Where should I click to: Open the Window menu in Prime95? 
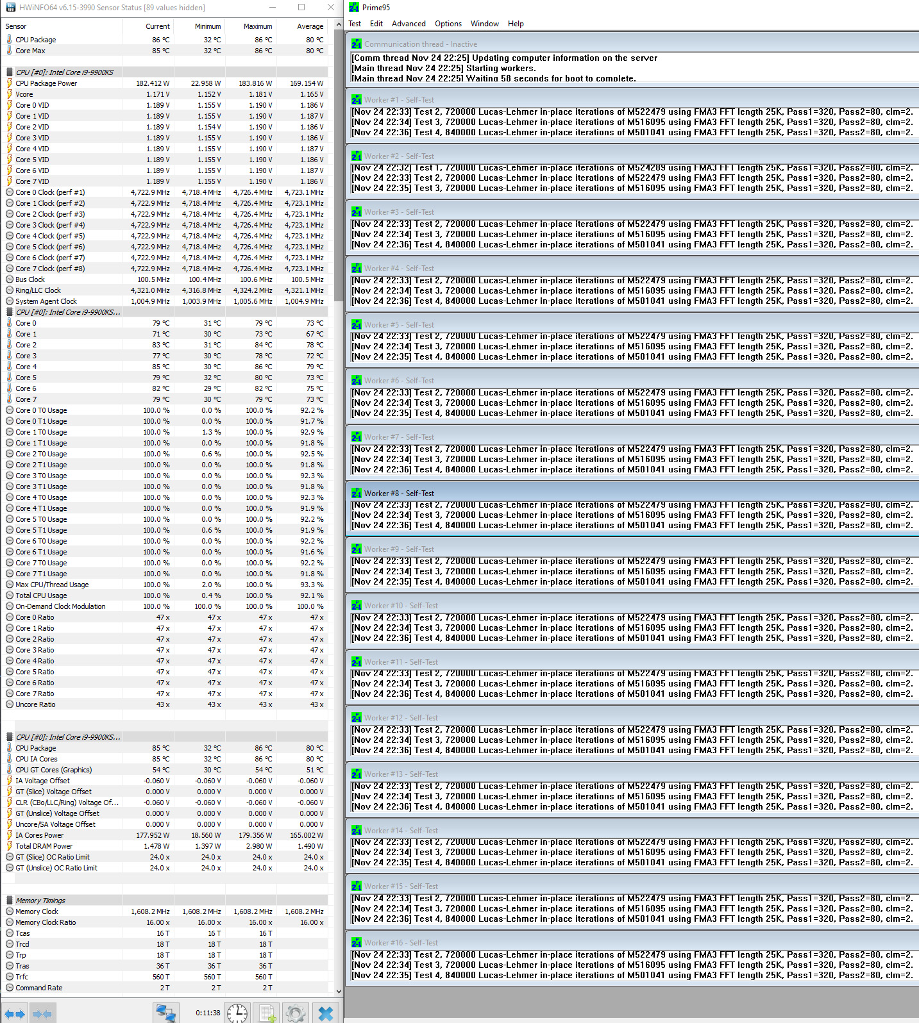[485, 24]
